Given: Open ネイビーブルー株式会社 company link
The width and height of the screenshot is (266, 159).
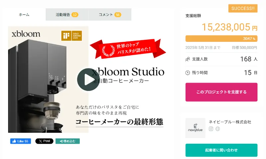Looking at the screenshot, I should point(230,122).
